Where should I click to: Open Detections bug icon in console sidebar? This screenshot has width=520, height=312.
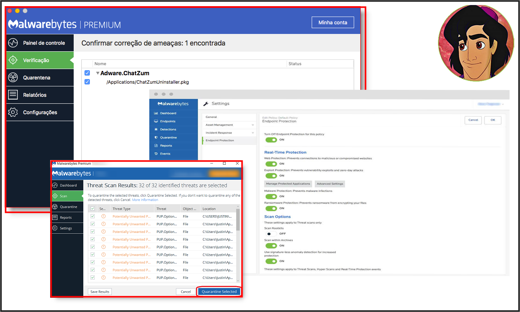156,129
